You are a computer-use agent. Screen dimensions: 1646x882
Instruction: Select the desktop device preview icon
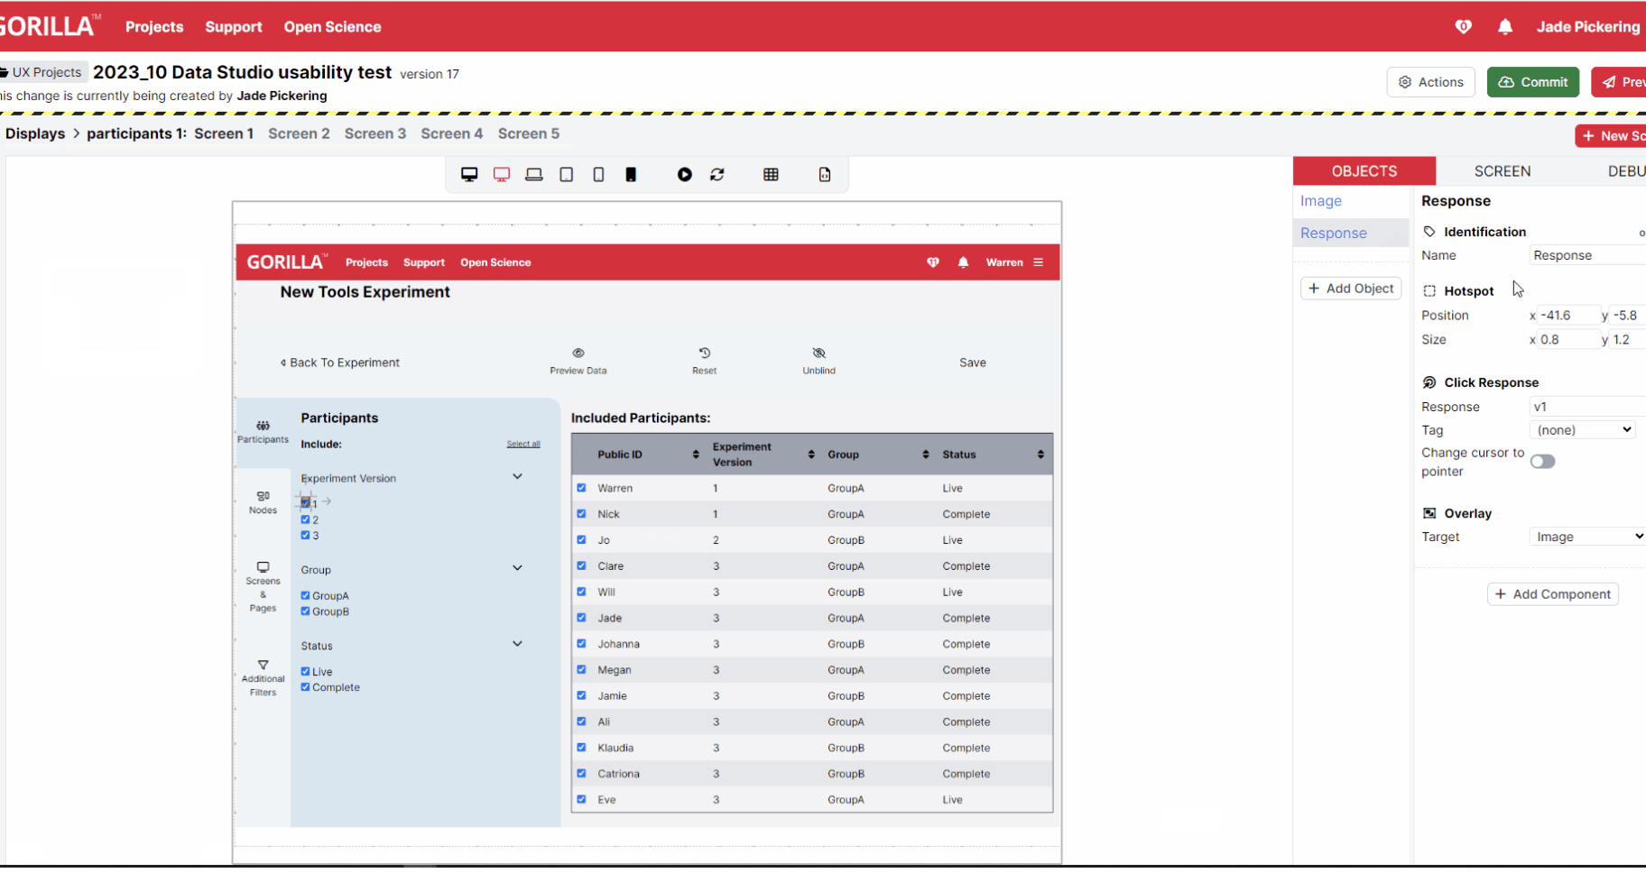pyautogui.click(x=469, y=174)
